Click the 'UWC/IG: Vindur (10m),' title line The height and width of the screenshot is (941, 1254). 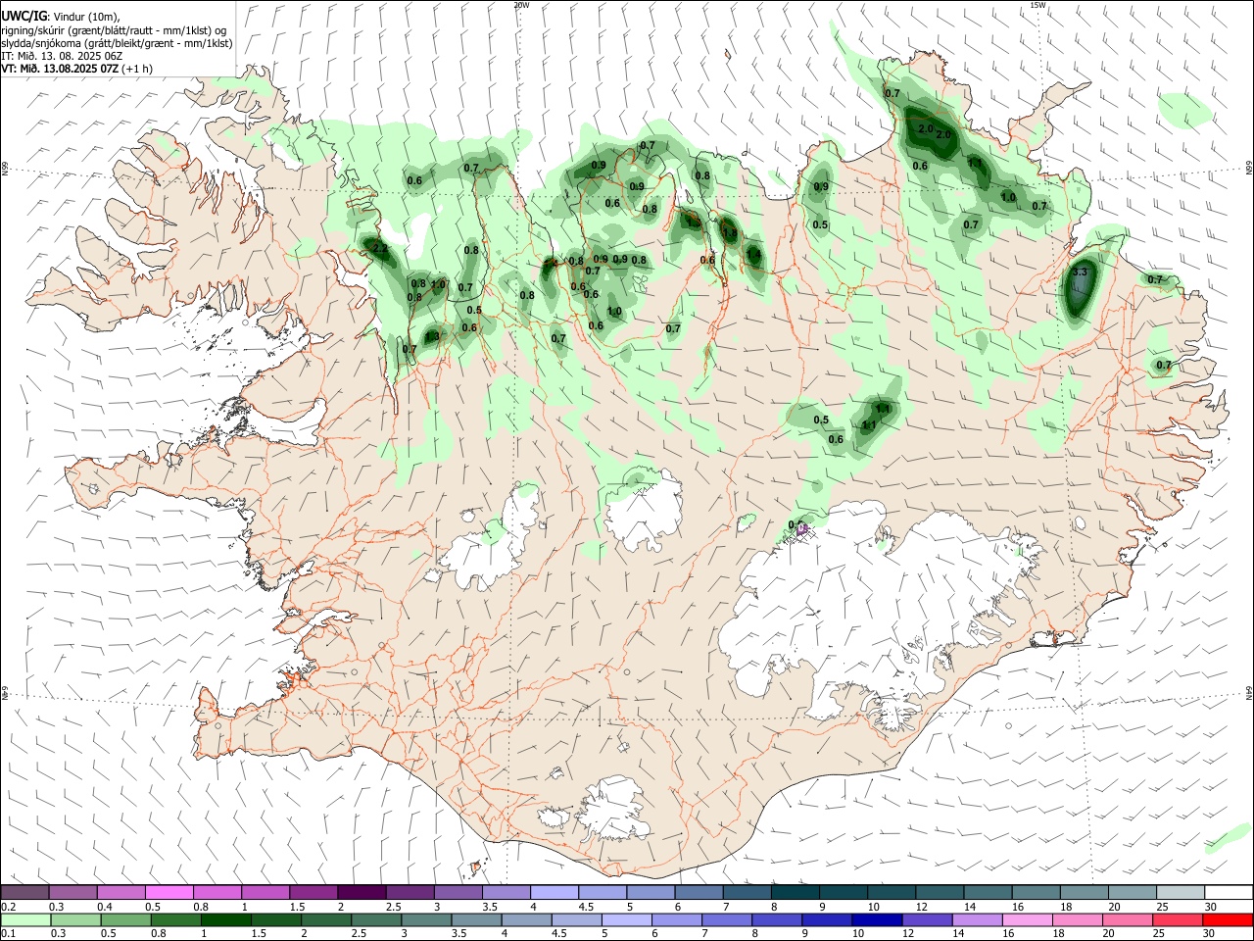tap(61, 15)
